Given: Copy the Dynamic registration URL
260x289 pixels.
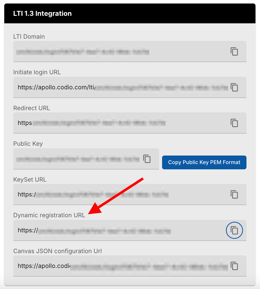Looking at the screenshot, I should click(x=234, y=230).
